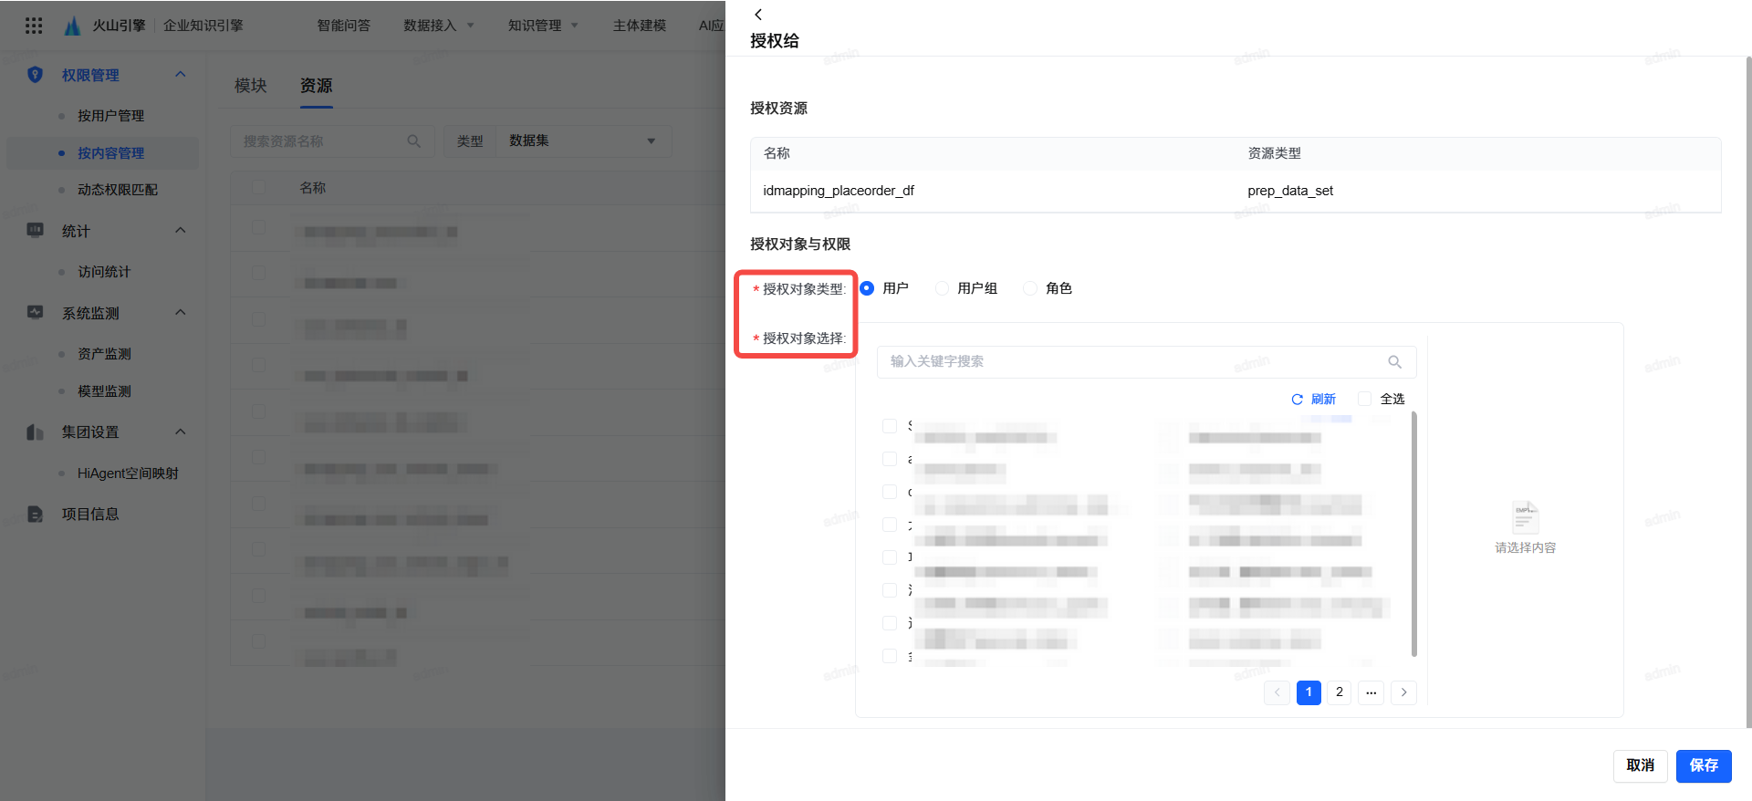Click the 权限管理 shield icon

(36, 75)
